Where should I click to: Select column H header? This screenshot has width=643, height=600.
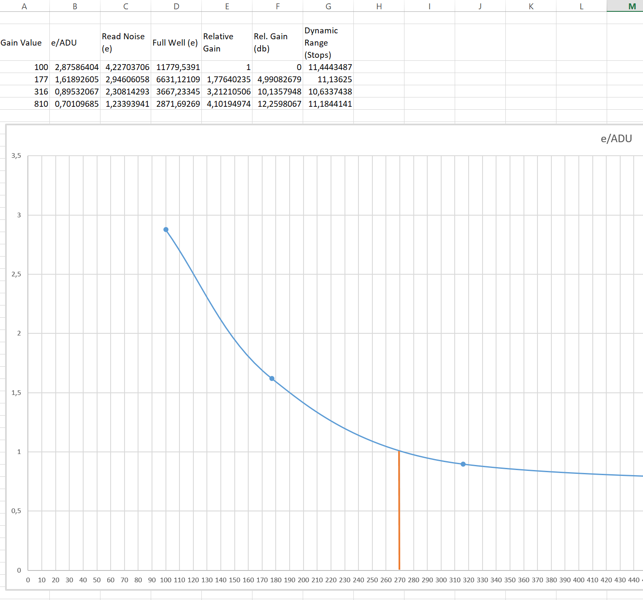pyautogui.click(x=379, y=6)
